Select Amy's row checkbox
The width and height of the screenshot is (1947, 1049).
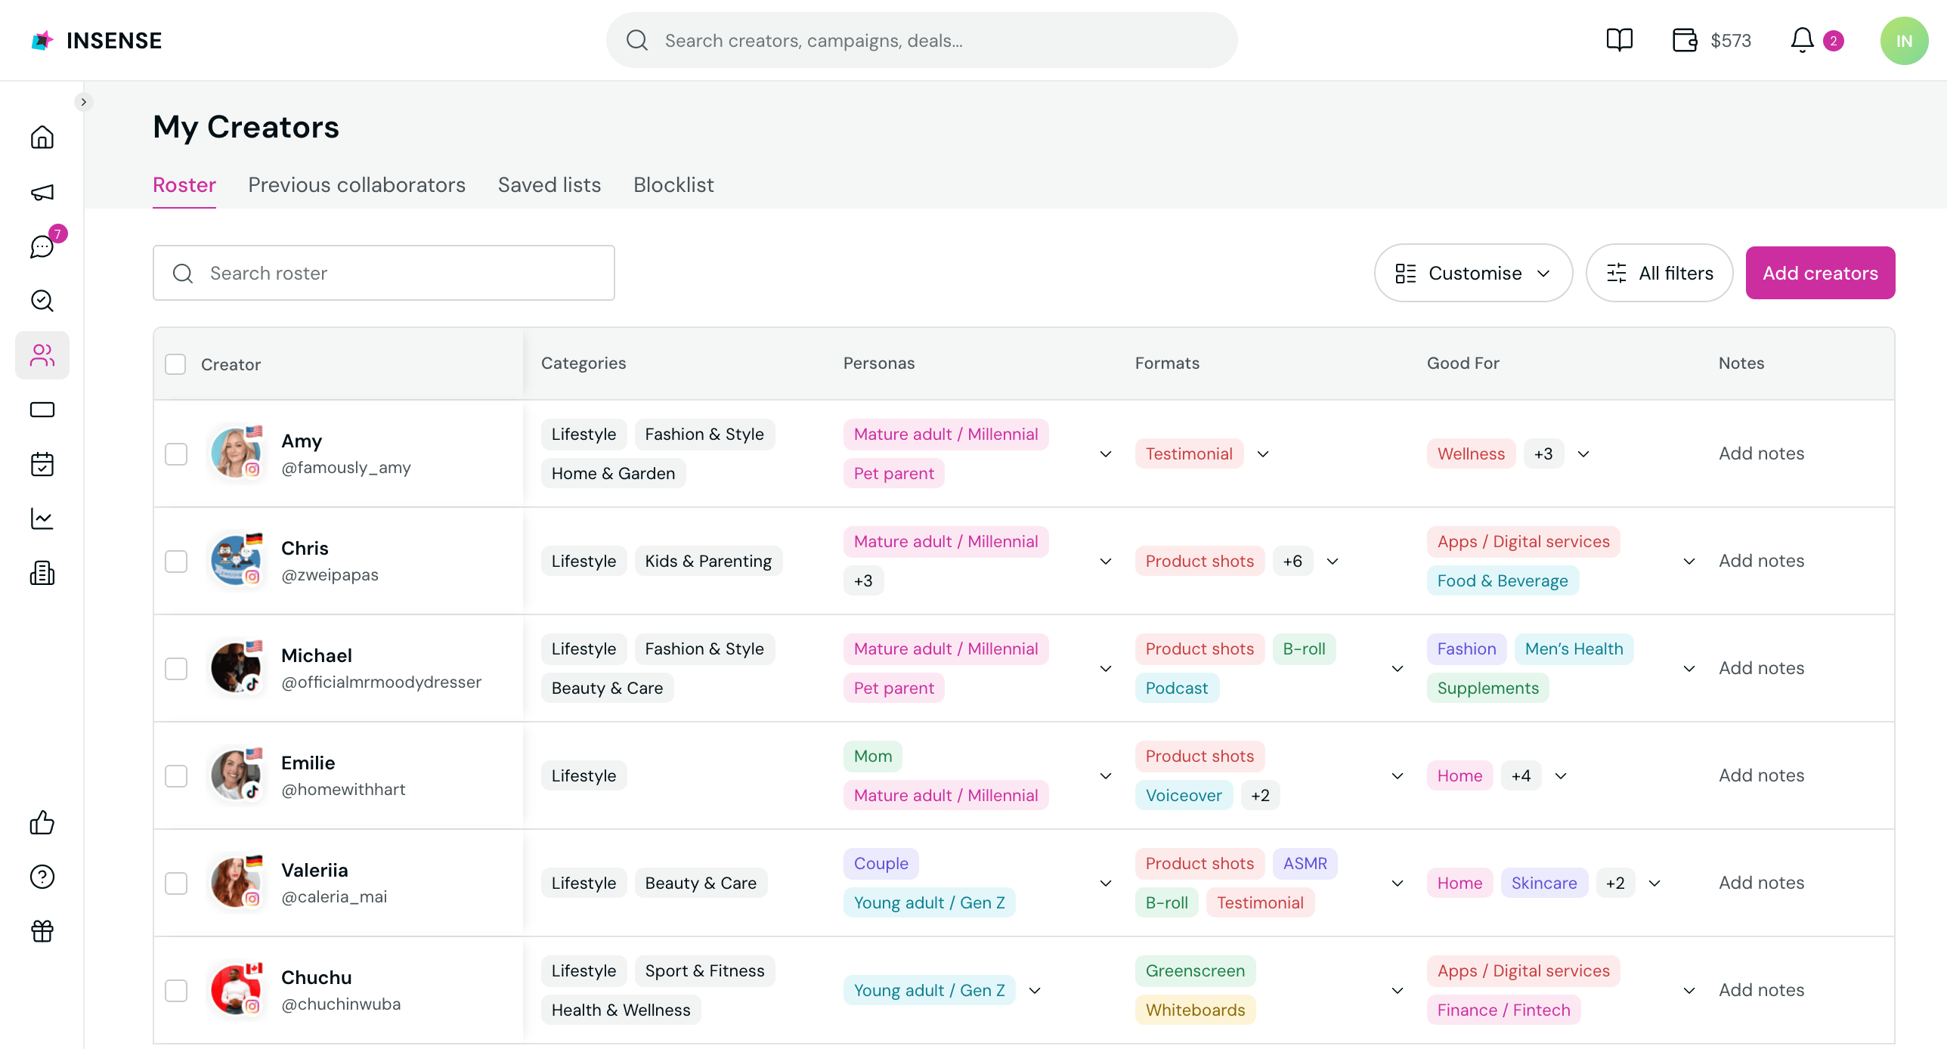[x=176, y=454]
